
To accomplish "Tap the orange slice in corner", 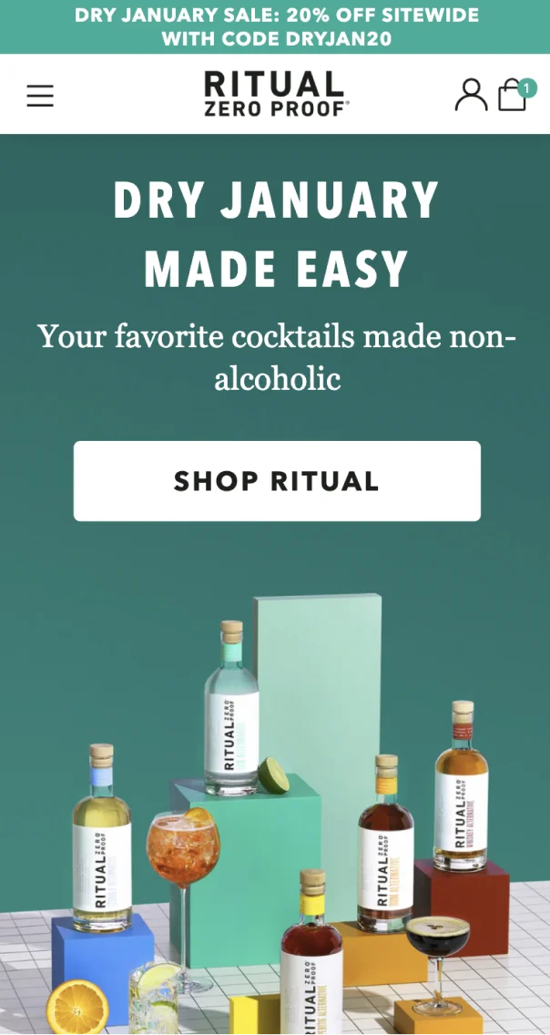I will click(x=77, y=1008).
